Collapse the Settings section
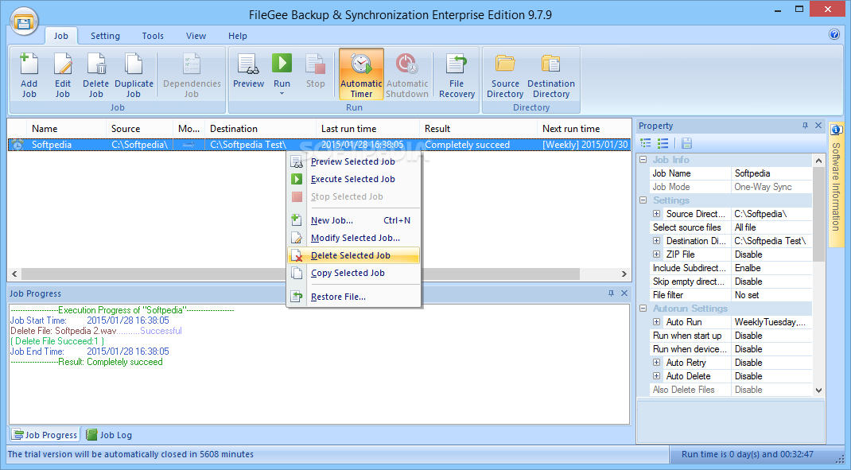This screenshot has width=851, height=470. pos(643,200)
